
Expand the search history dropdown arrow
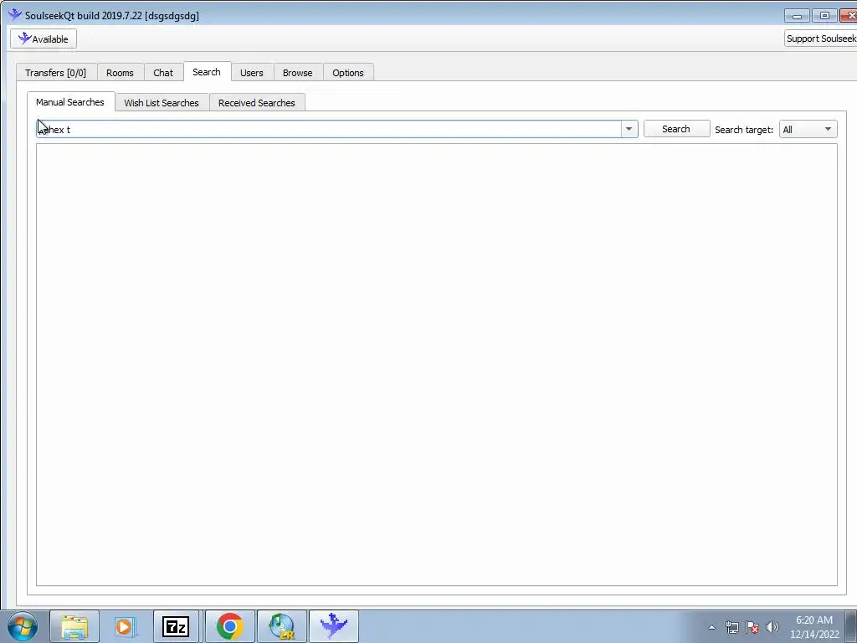[x=629, y=130]
